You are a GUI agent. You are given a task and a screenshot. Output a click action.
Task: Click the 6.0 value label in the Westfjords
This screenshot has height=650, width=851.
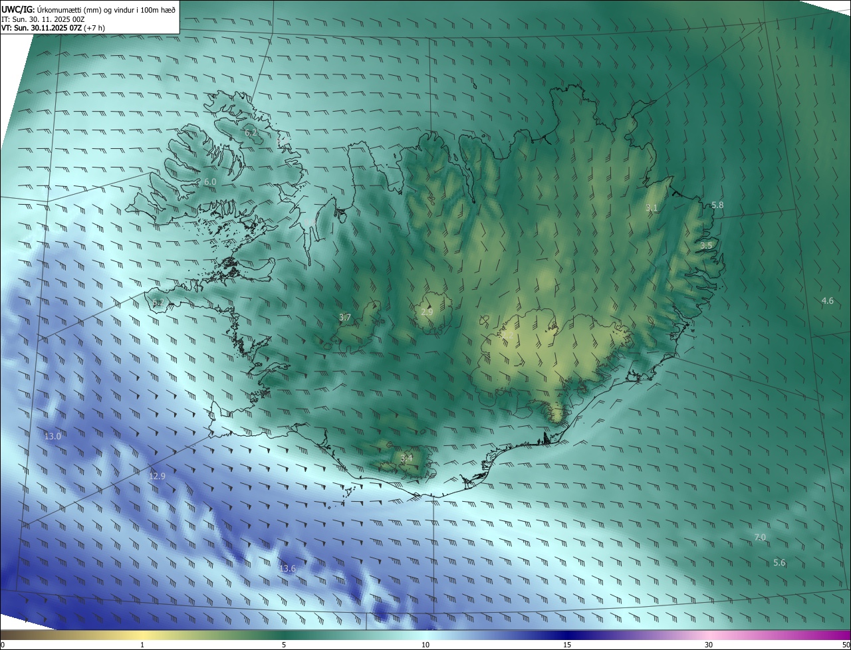click(x=210, y=181)
